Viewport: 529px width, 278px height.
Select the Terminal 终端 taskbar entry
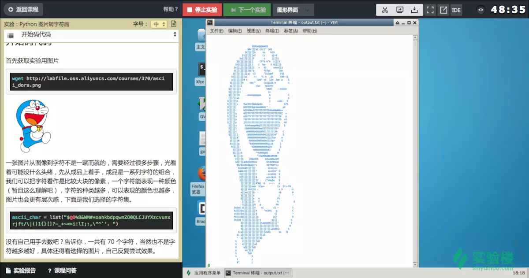(x=258, y=273)
